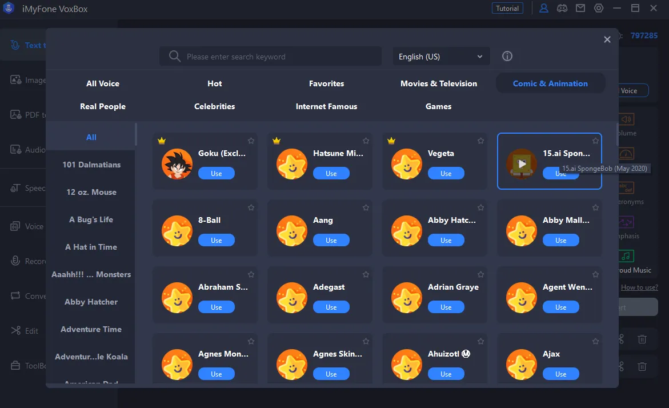This screenshot has width=669, height=408.
Task: Use the Vegeta voice
Action: pyautogui.click(x=446, y=173)
